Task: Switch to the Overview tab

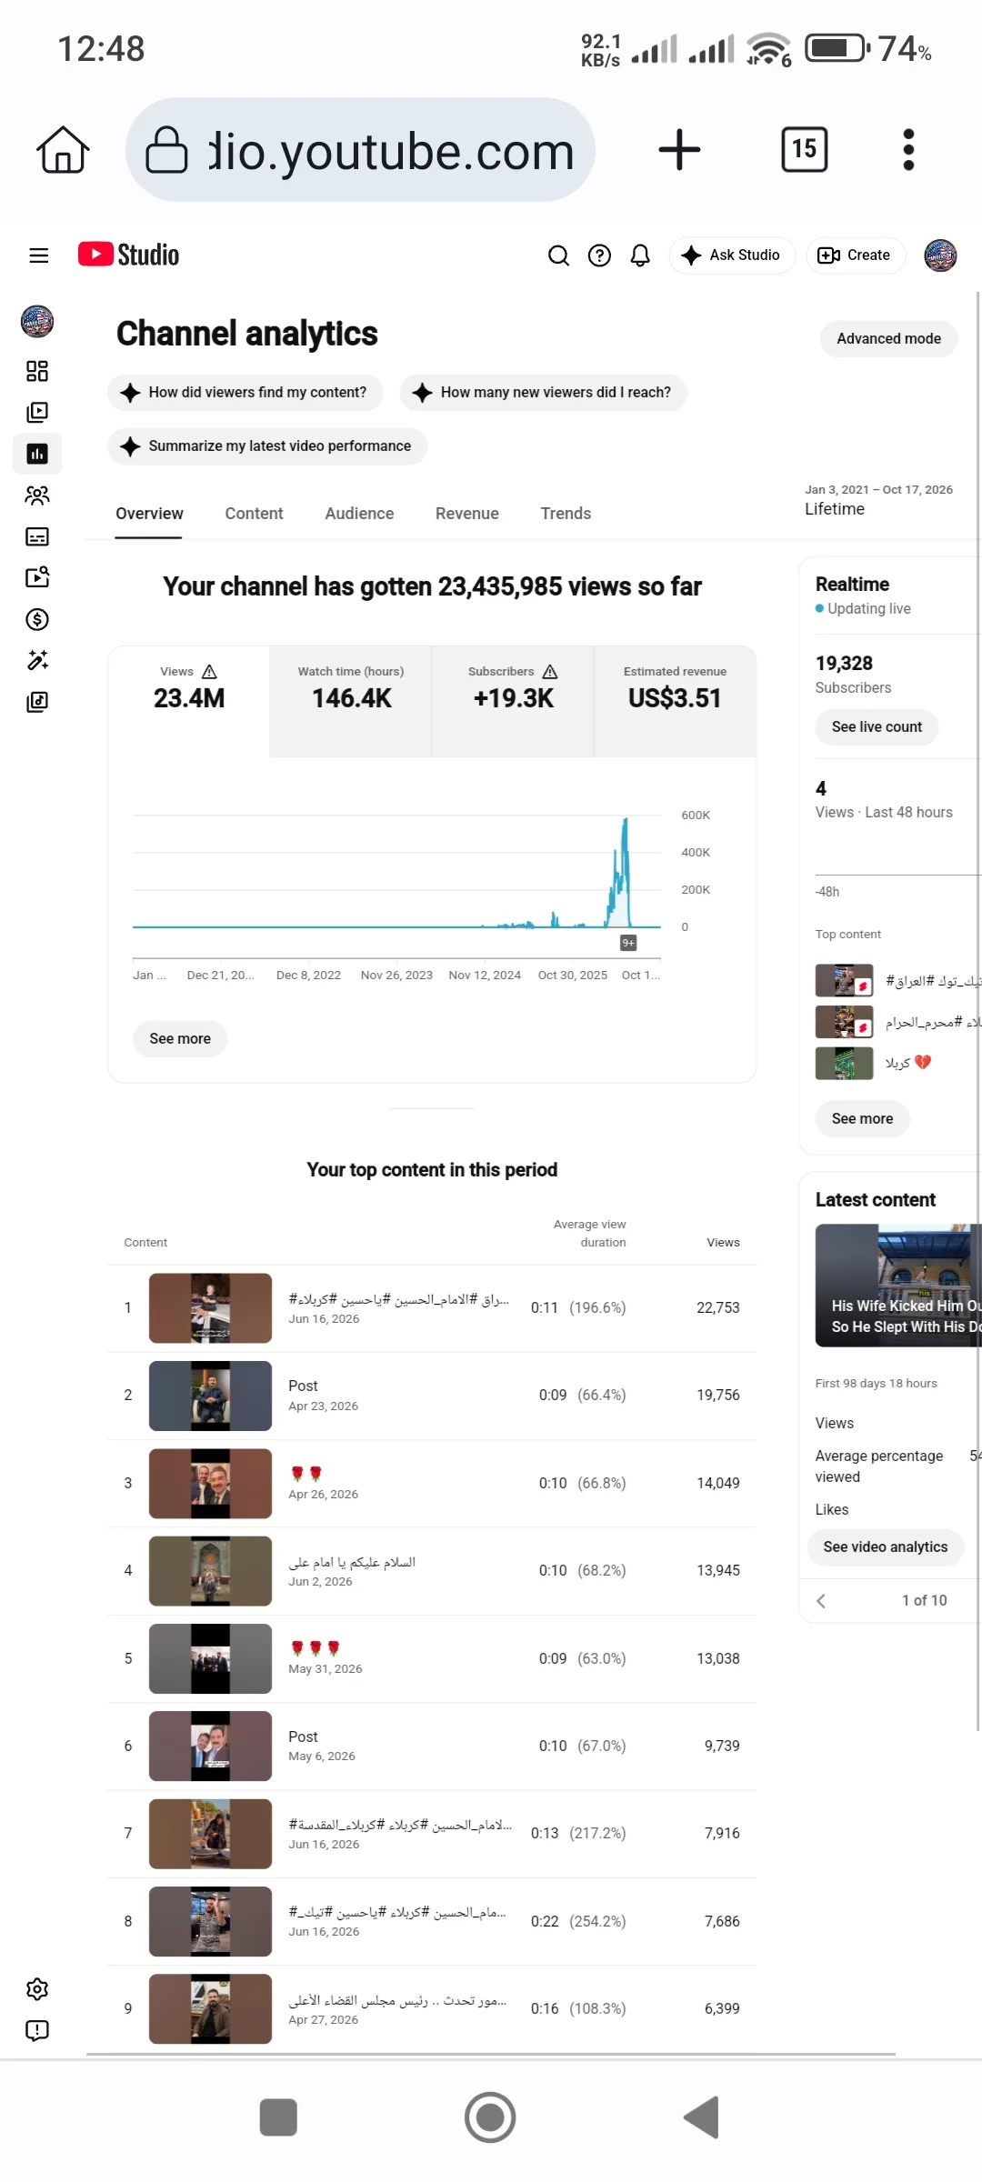Action: pos(149,514)
